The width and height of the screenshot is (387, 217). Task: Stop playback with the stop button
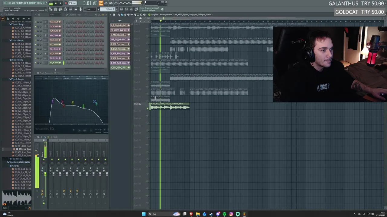coord(60,3)
